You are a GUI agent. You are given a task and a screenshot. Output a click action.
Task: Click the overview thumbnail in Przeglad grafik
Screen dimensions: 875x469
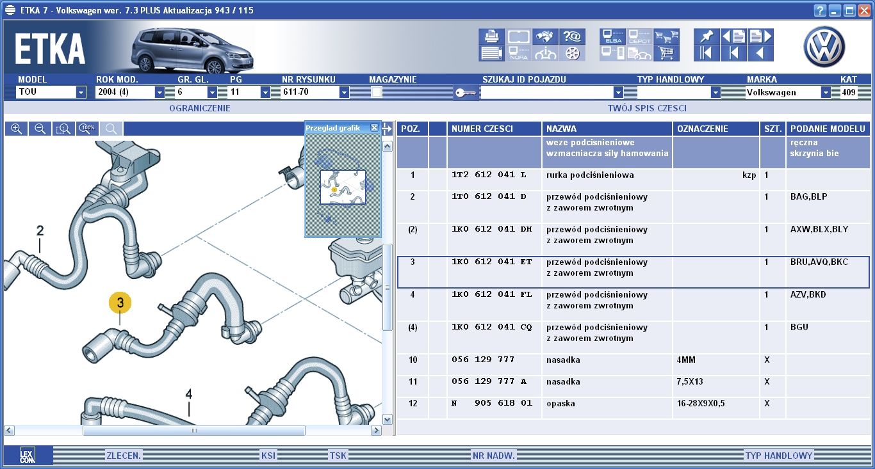pyautogui.click(x=343, y=187)
